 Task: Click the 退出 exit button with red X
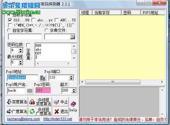61,111
